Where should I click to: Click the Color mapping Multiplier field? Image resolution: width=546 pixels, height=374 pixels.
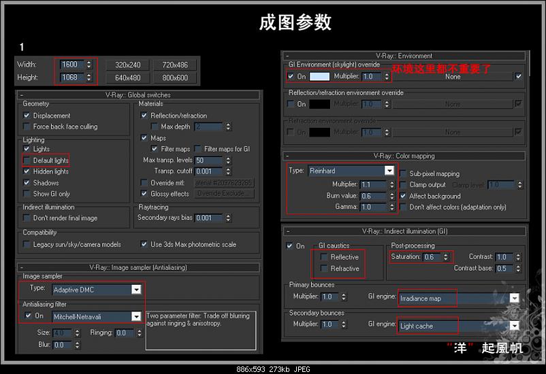[374, 185]
